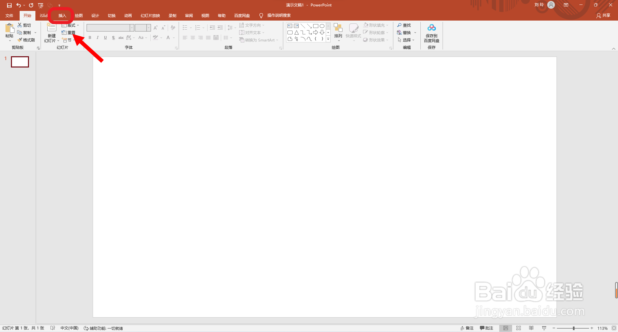618x332 pixels.
Task: Open Arrange (排列) shapes tool
Action: [x=338, y=32]
